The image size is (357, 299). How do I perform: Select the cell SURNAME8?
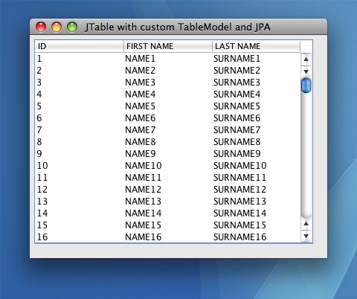click(x=257, y=142)
